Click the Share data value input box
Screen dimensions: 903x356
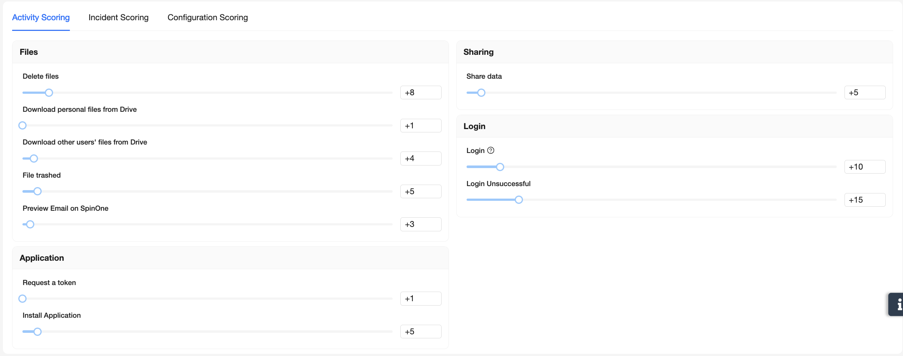click(865, 93)
